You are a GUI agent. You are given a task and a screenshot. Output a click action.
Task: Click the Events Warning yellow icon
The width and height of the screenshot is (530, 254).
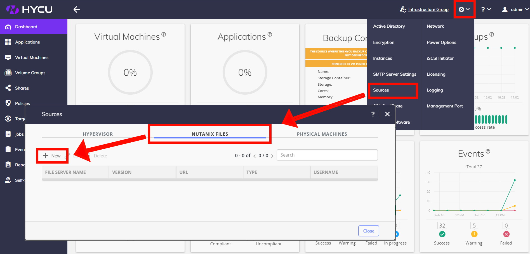[x=474, y=234]
